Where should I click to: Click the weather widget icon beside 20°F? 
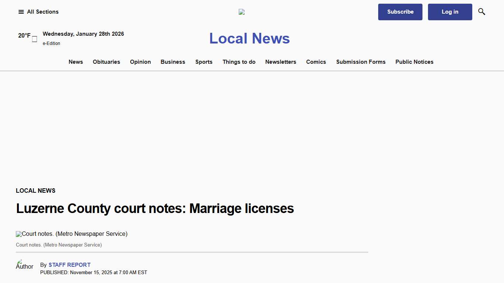(x=34, y=39)
